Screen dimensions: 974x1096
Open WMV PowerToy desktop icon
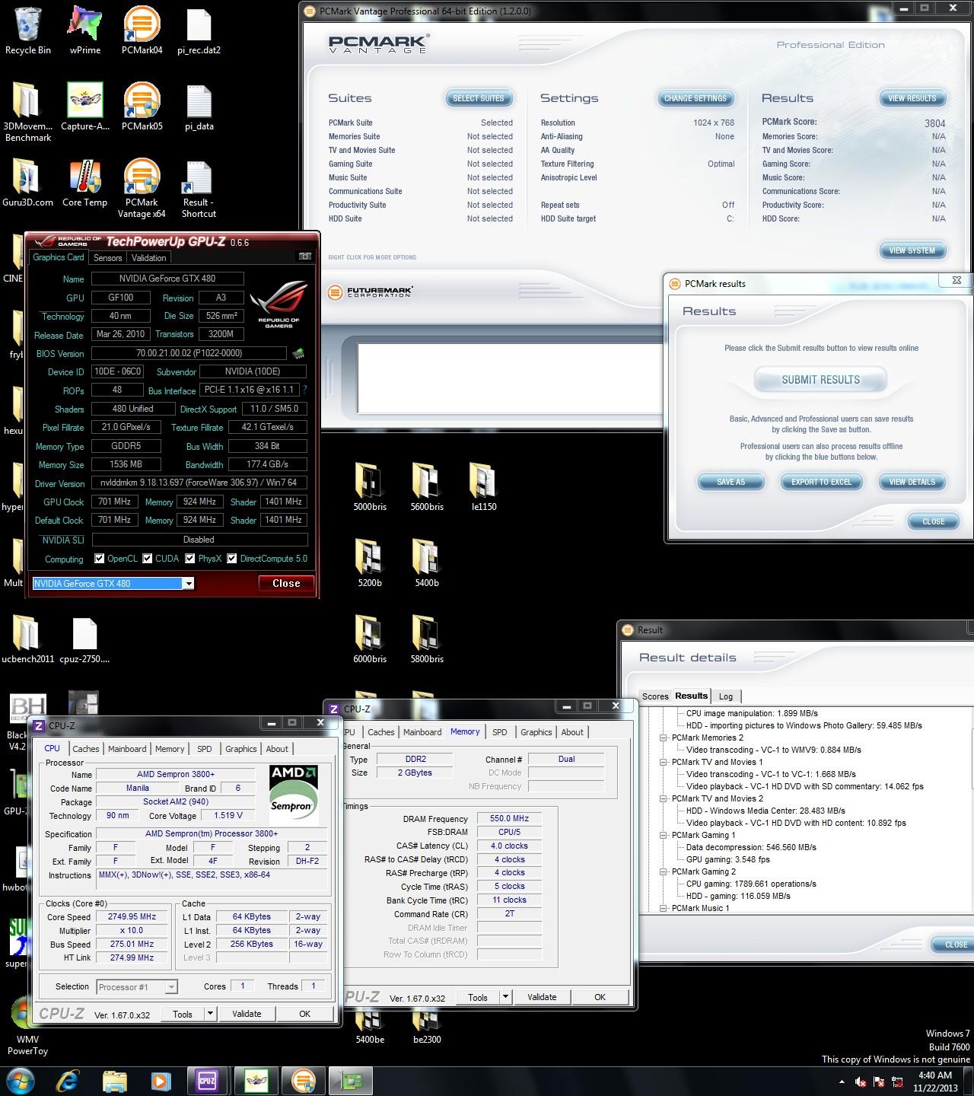28,1025
